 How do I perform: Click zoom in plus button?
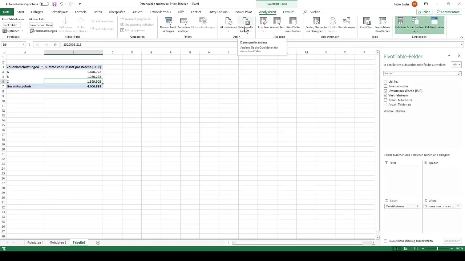click(452, 249)
